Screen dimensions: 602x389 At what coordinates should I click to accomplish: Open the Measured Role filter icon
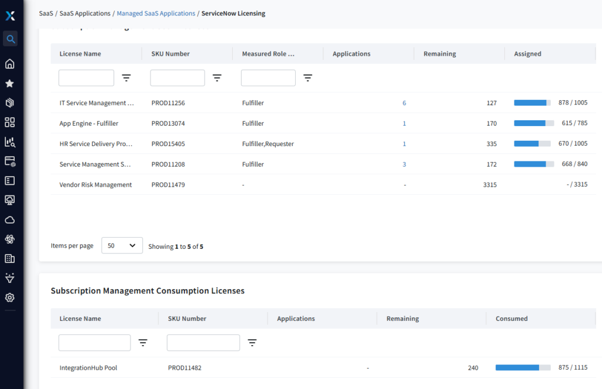(x=307, y=77)
